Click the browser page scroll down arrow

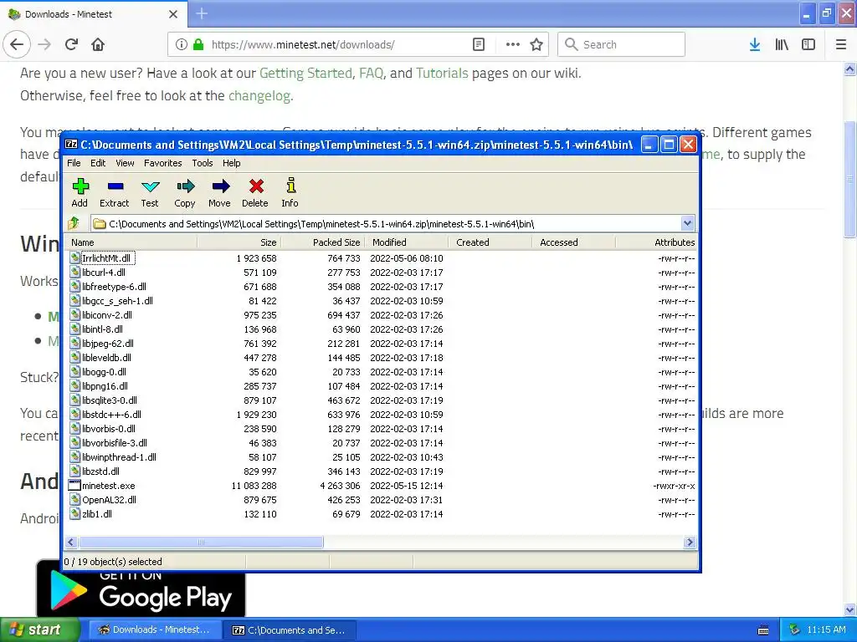click(850, 609)
